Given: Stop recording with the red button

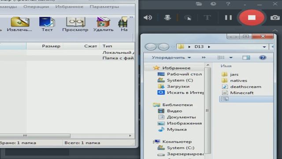Looking at the screenshot, I should pos(252,18).
